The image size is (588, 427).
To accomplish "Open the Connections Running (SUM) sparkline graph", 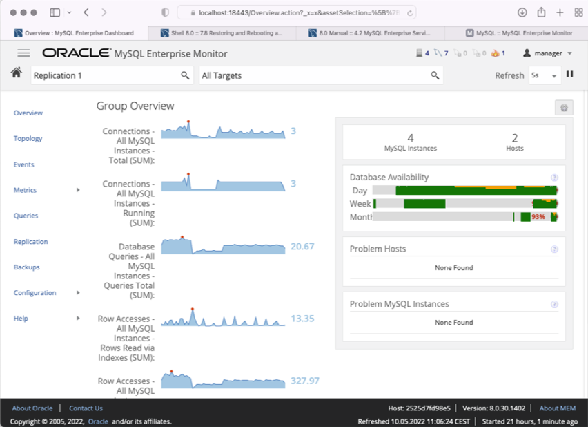I will [x=223, y=182].
